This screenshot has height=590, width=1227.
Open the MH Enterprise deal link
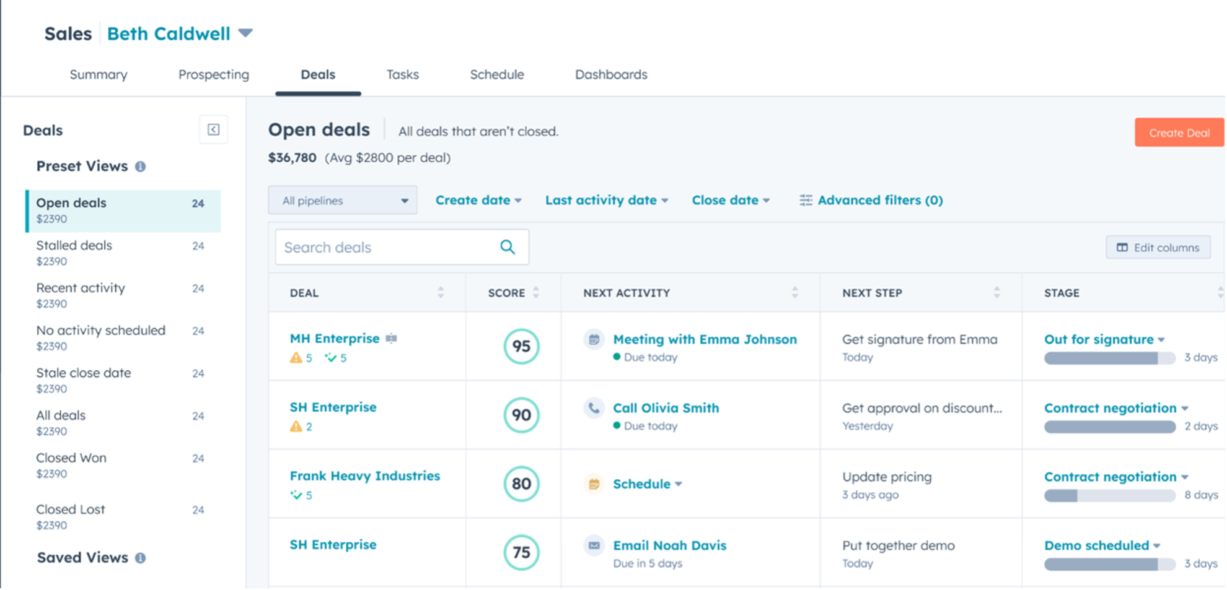[335, 338]
